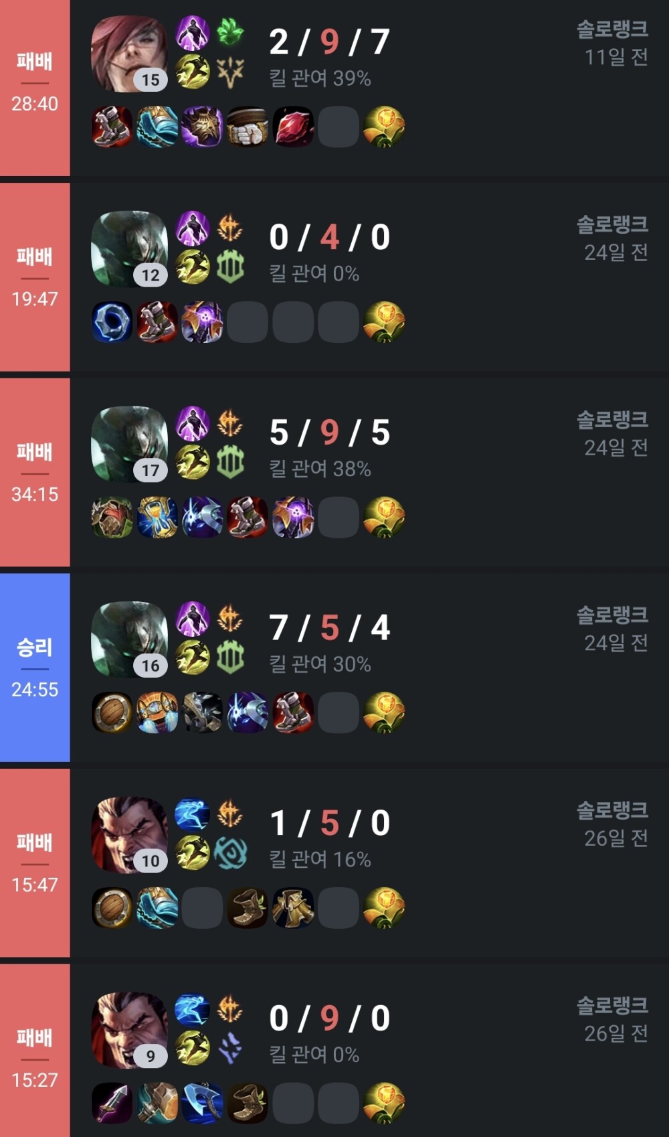Click the Resolve rune icon in the 7/5/4 match
The width and height of the screenshot is (669, 1137).
230,658
